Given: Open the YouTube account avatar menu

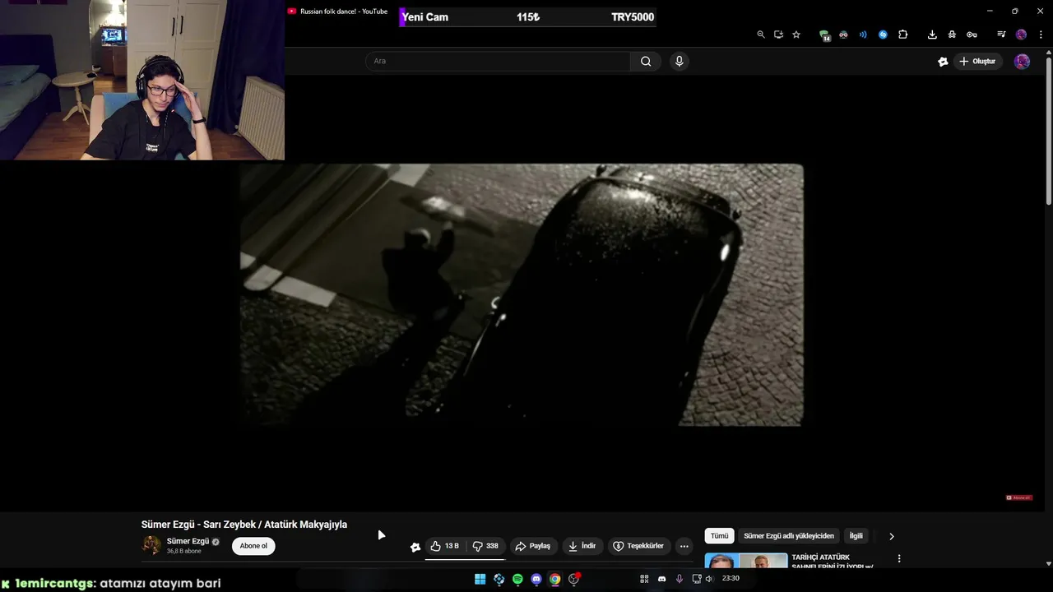Looking at the screenshot, I should (x=1022, y=62).
